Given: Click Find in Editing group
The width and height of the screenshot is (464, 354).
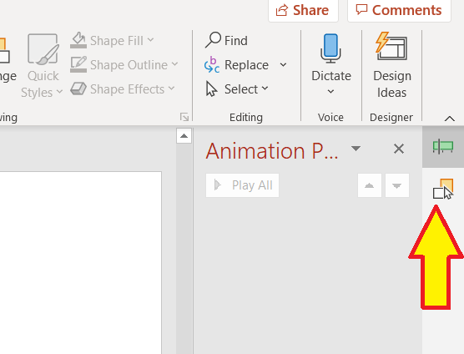Looking at the screenshot, I should tap(226, 40).
